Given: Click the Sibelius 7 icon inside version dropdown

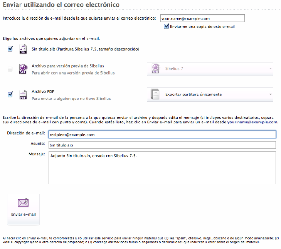Looking at the screenshot, I should pyautogui.click(x=155, y=69).
